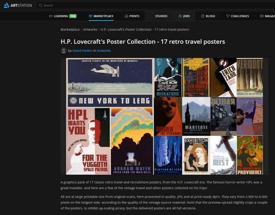Open the Marketplace tab
275x215 pixels.
tap(103, 16)
